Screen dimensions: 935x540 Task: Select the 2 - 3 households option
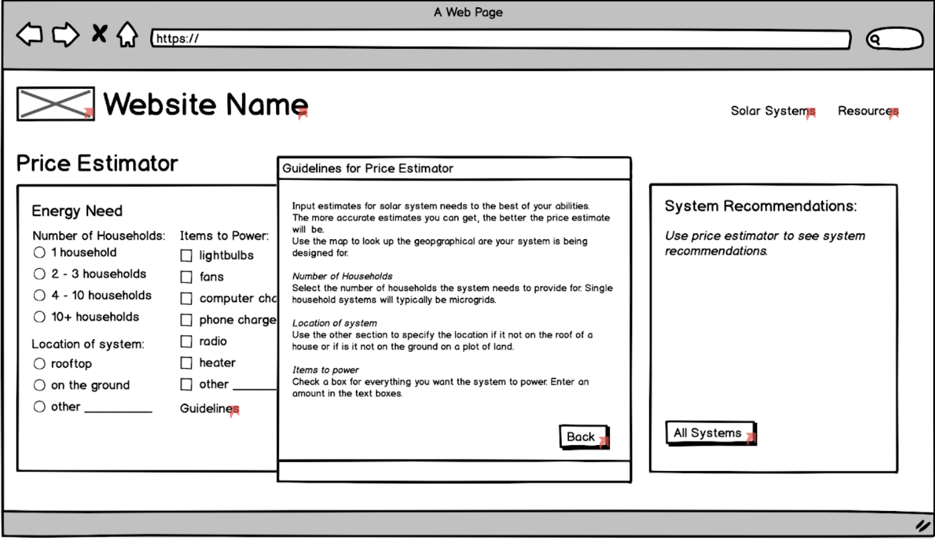[39, 274]
